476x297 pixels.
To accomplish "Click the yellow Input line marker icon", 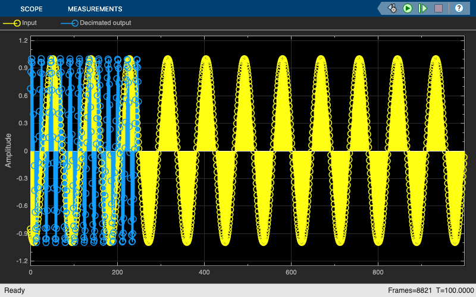I will click(x=12, y=23).
